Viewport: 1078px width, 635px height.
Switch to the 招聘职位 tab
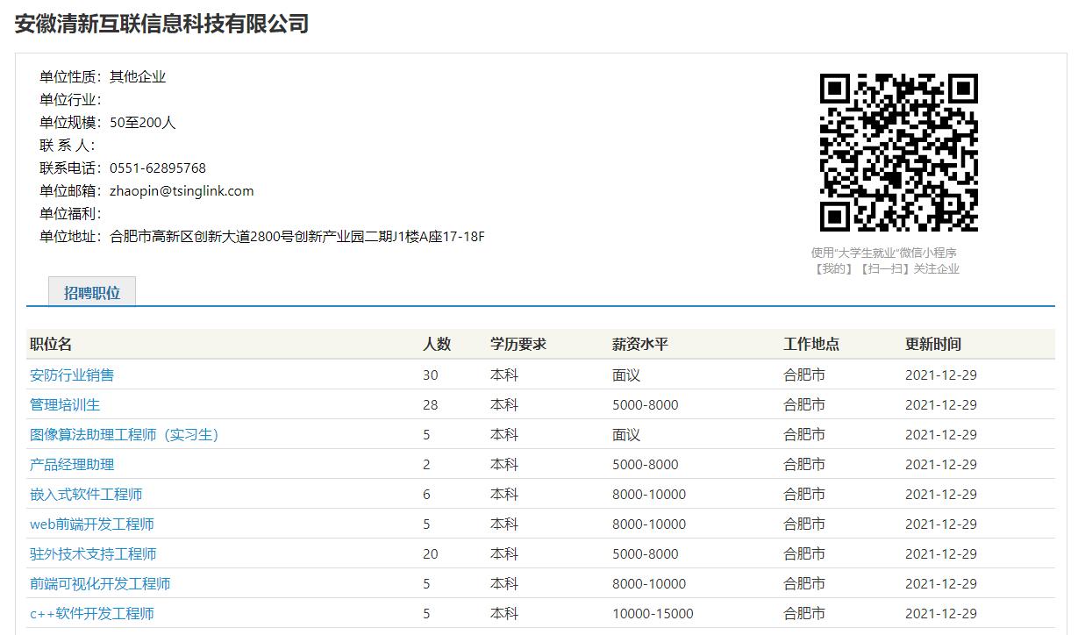pyautogui.click(x=92, y=293)
